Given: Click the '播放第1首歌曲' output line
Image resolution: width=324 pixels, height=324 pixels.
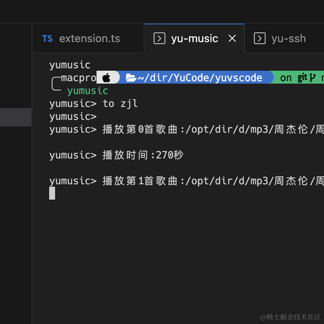Looking at the screenshot, I should pos(186,181).
